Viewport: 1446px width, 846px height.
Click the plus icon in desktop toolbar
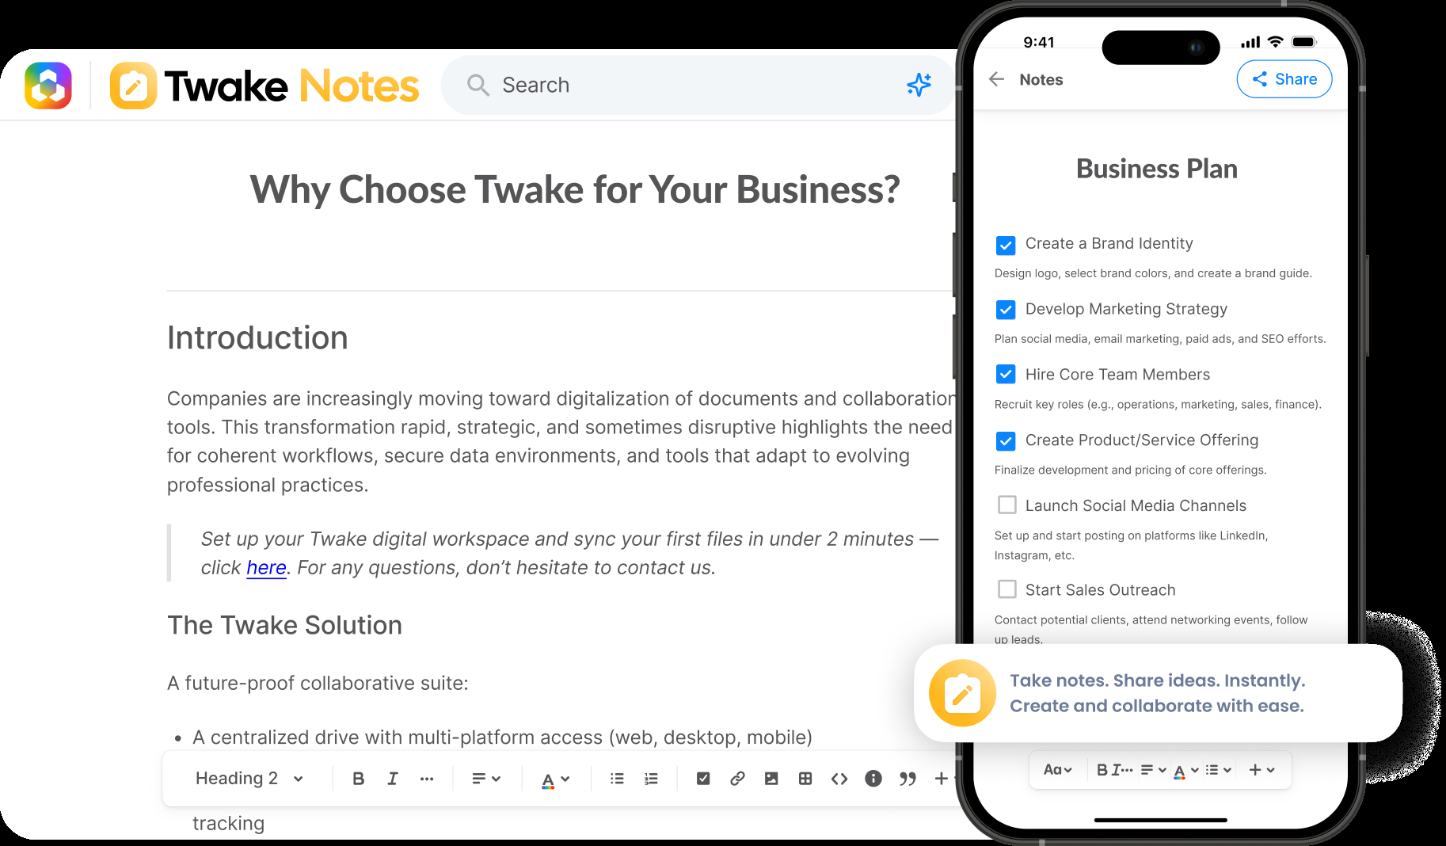(x=941, y=779)
